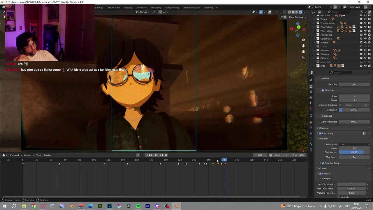
Task: Click the Windows Start button
Action: click(4, 206)
